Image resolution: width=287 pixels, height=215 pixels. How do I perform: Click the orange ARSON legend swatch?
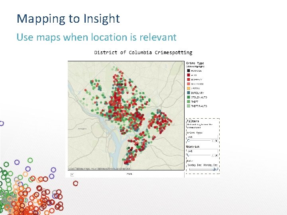pyautogui.click(x=188, y=88)
